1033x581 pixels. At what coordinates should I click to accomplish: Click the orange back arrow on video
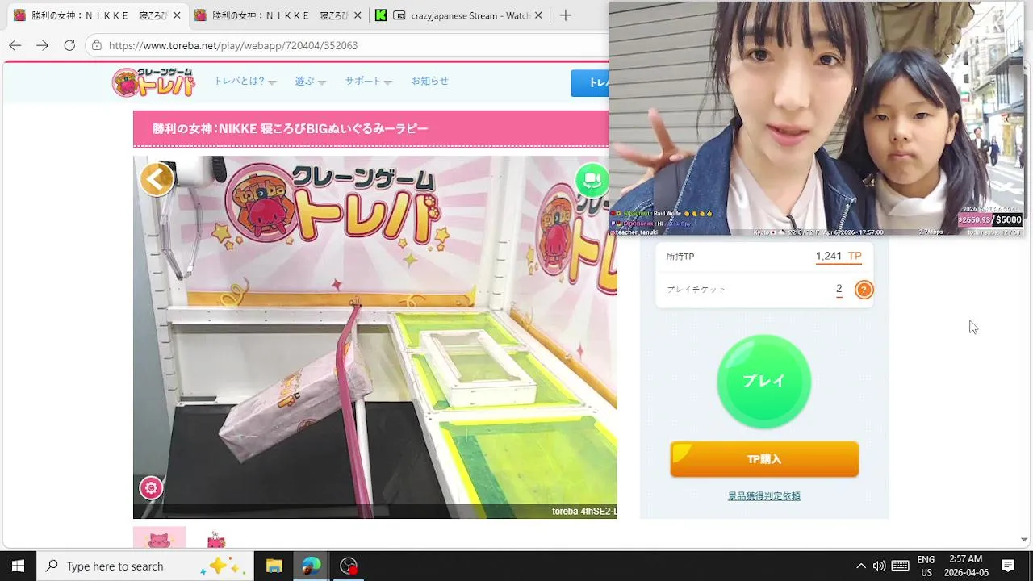157,179
